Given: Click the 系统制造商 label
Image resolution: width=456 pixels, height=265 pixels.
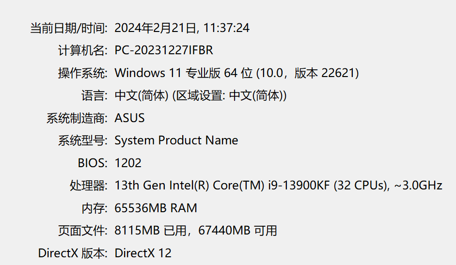Looking at the screenshot, I should 77,118.
